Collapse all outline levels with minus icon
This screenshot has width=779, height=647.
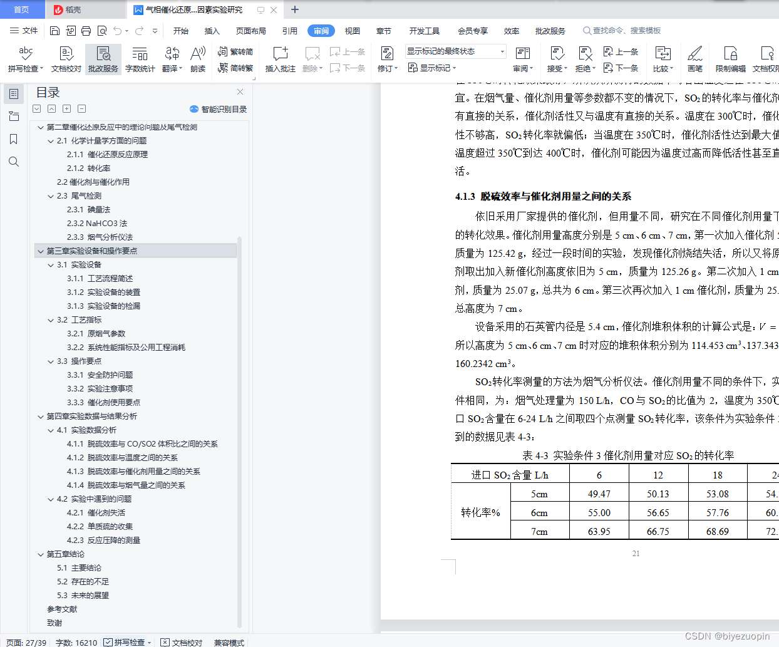coord(82,109)
